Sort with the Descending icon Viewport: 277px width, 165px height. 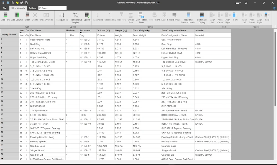coord(110,15)
